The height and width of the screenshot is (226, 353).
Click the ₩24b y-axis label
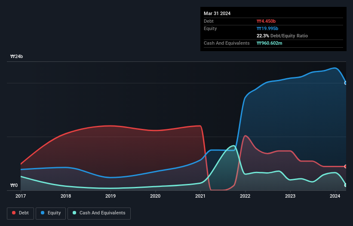click(17, 56)
